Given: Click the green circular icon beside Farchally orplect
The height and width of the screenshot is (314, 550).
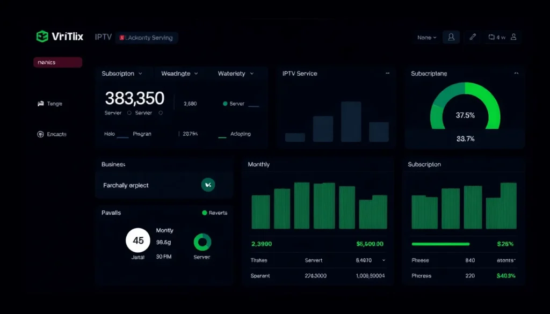Looking at the screenshot, I should click(x=208, y=185).
